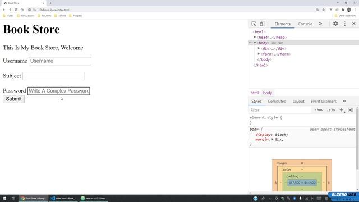This screenshot has height=202, width=359.
Task: Open a new browser tab
Action: click(x=50, y=3)
